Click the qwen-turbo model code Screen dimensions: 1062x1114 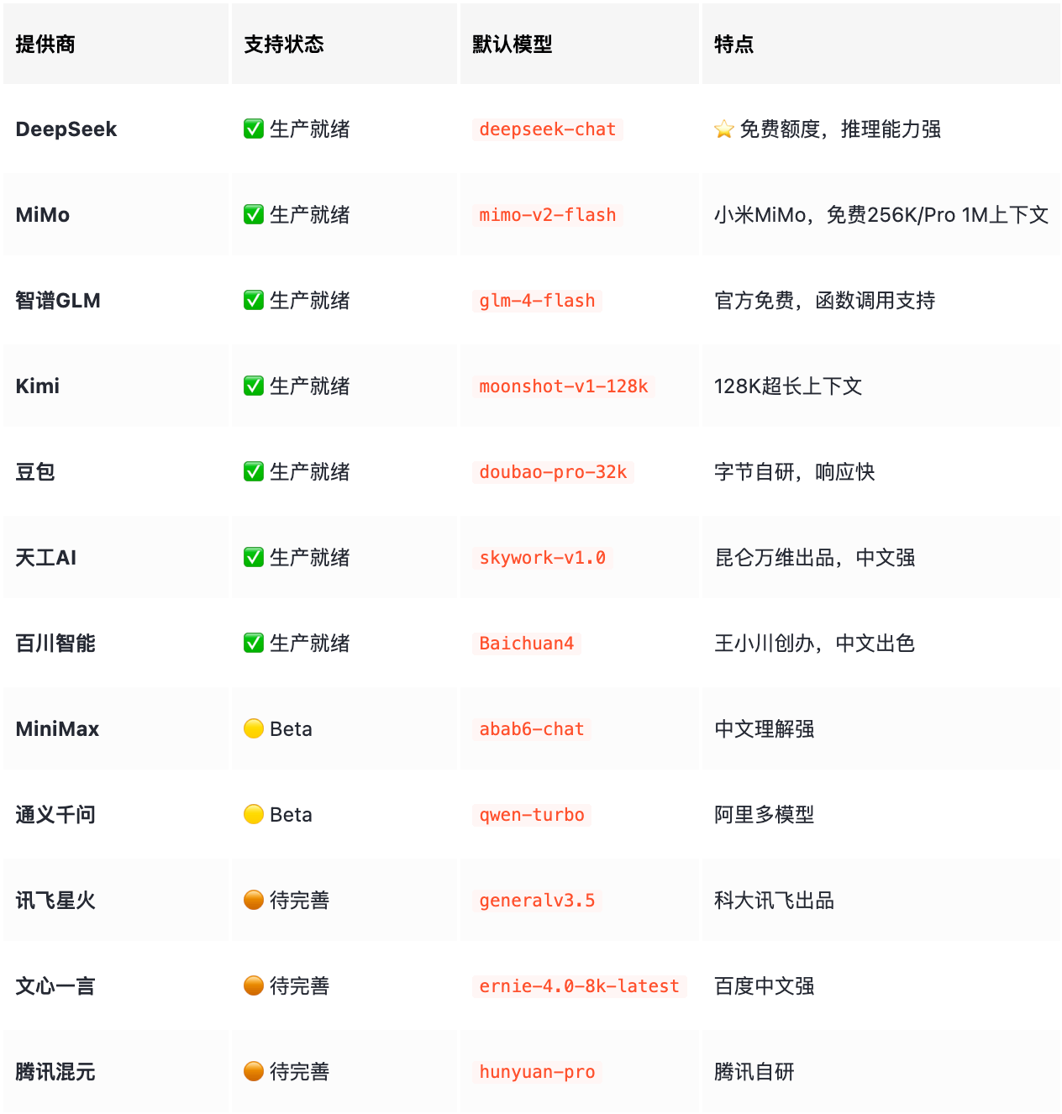pyautogui.click(x=532, y=815)
